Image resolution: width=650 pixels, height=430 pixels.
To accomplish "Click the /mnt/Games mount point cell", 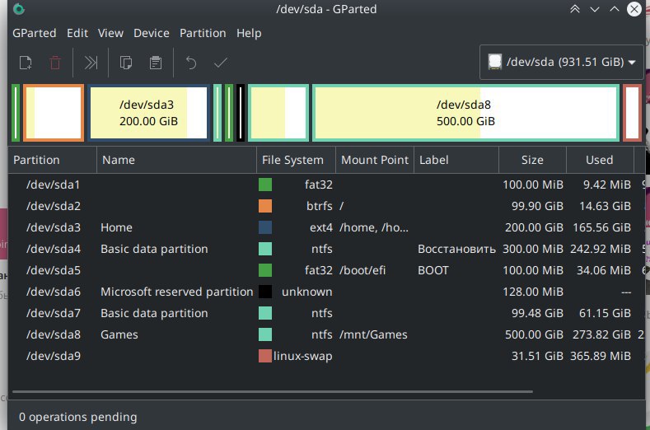I will 373,334.
